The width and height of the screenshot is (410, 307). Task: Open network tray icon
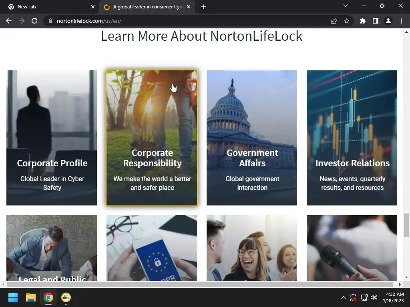tap(364, 297)
